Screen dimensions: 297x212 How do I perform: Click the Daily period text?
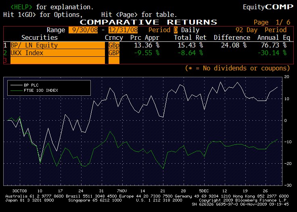190,30
